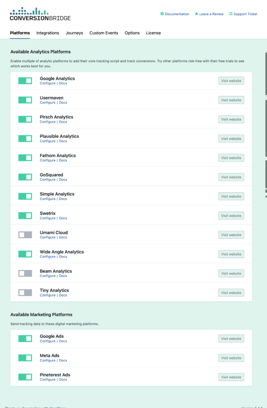Click the Support Ticket icon

tap(231, 14)
